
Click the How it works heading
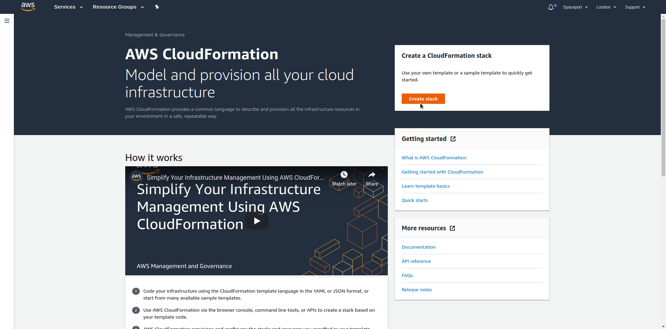154,158
